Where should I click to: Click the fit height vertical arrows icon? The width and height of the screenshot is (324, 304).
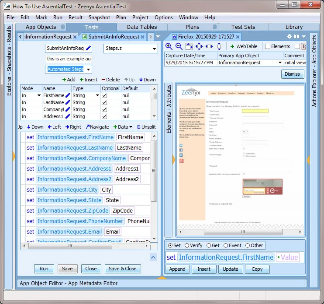coord(219,46)
